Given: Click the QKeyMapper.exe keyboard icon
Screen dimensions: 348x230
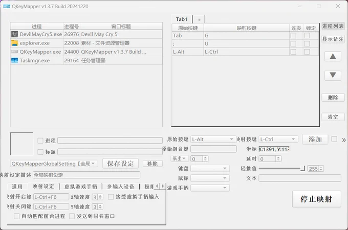Looking at the screenshot, I should [15, 52].
